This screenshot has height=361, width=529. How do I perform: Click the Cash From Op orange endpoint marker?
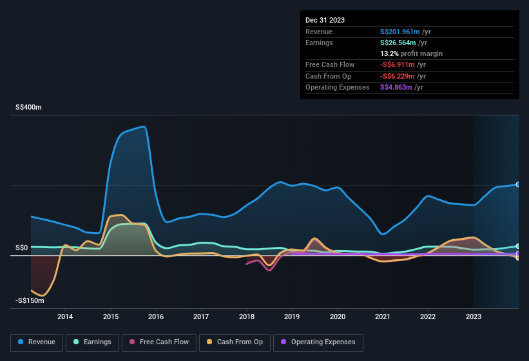click(x=518, y=258)
